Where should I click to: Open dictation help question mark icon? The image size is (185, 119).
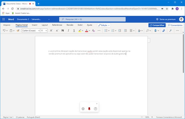pyautogui.click(x=95, y=109)
